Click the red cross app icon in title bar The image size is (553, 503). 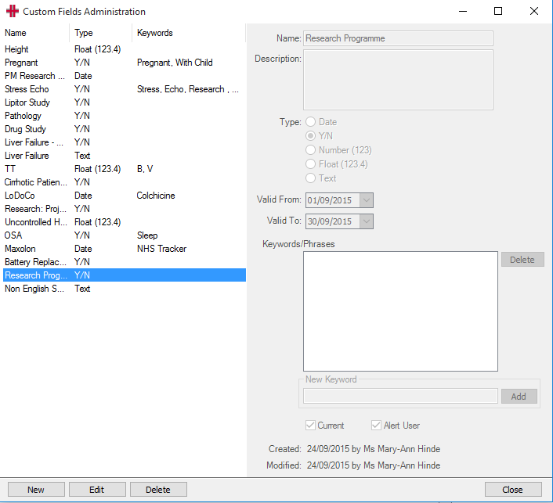(x=13, y=11)
